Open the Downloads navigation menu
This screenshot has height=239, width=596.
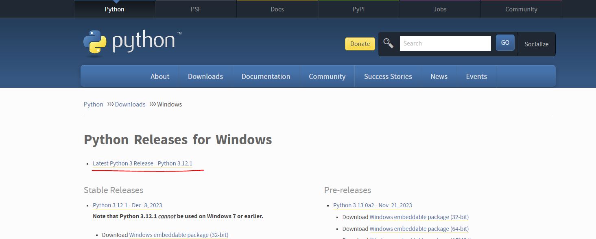click(205, 76)
